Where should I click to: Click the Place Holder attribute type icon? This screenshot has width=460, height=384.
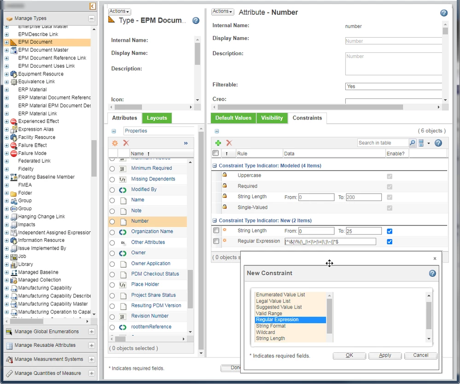pos(122,285)
